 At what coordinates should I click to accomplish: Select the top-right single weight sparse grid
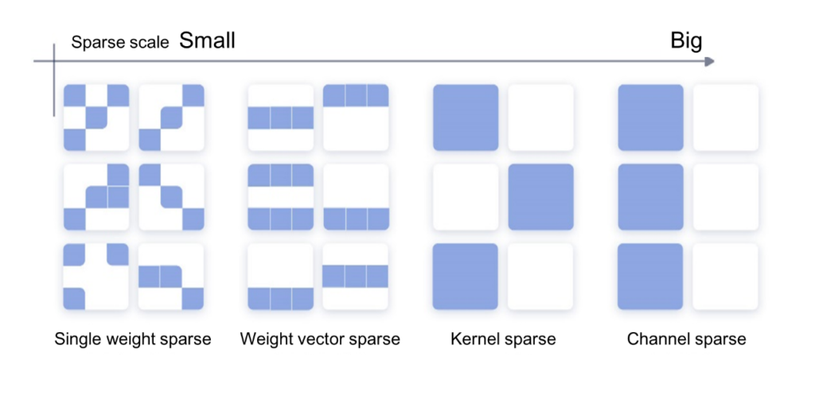point(172,118)
